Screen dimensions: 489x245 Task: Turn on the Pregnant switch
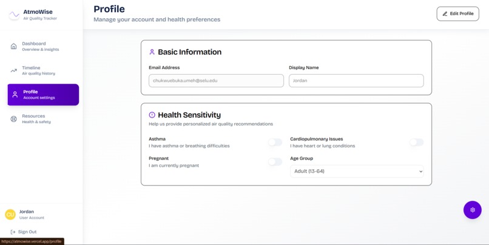[x=275, y=162]
